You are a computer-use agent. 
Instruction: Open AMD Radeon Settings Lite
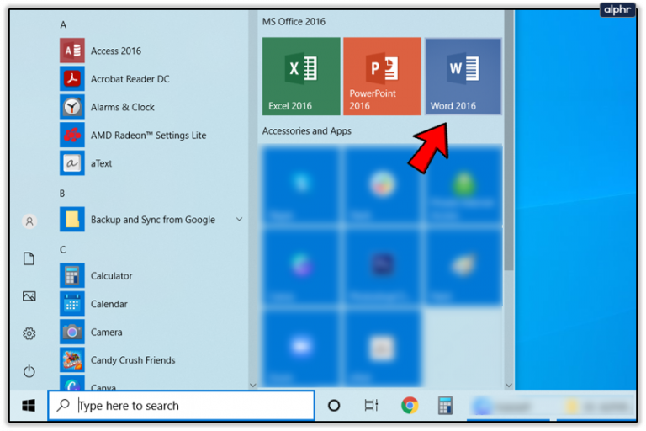[152, 135]
